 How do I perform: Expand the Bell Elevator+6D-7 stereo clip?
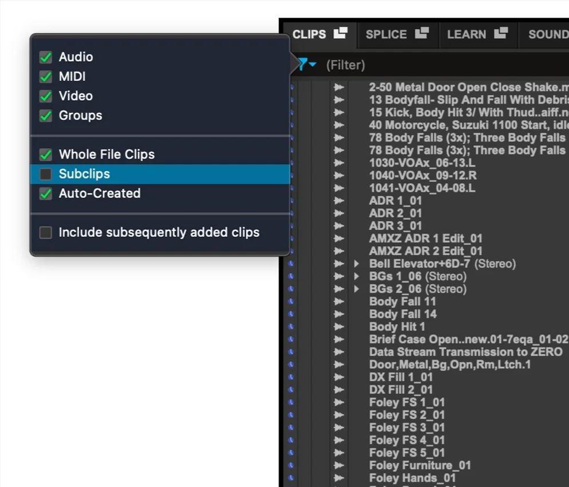tap(357, 264)
